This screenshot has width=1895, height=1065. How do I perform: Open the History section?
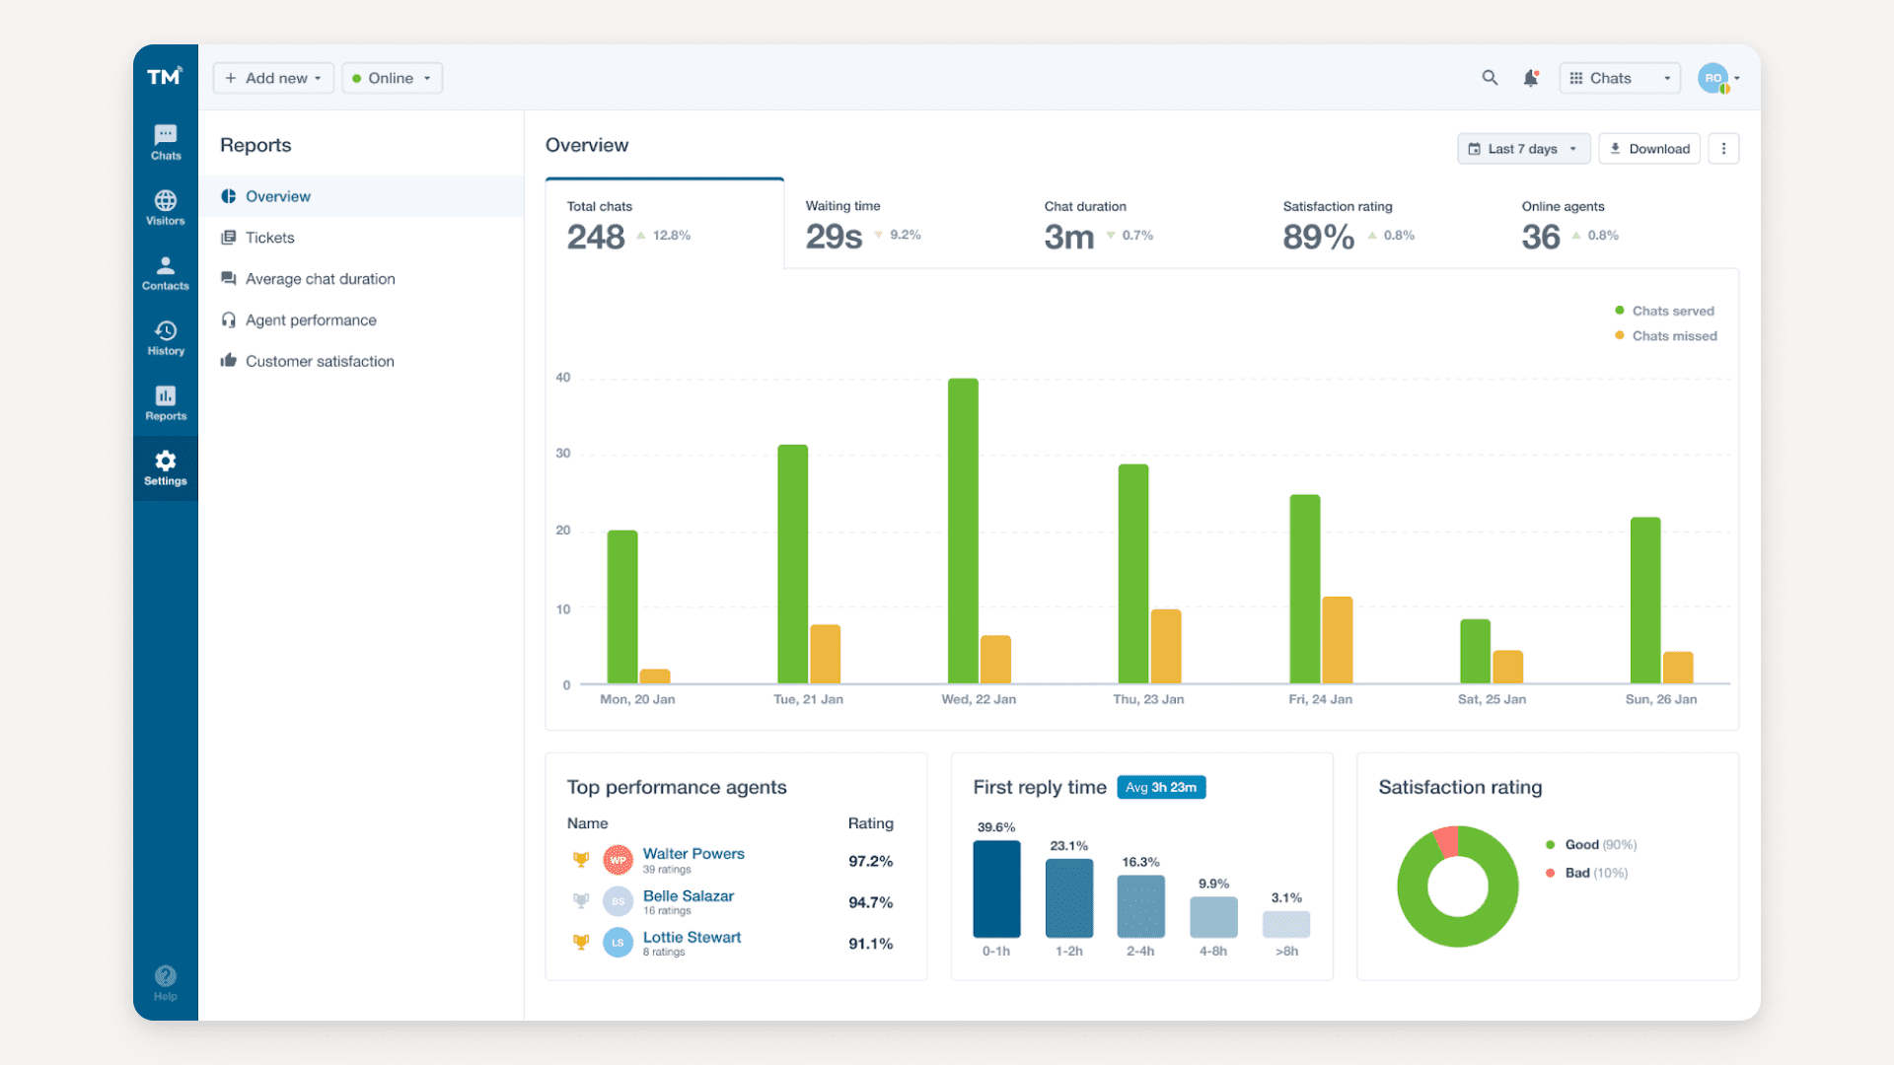[x=165, y=338]
